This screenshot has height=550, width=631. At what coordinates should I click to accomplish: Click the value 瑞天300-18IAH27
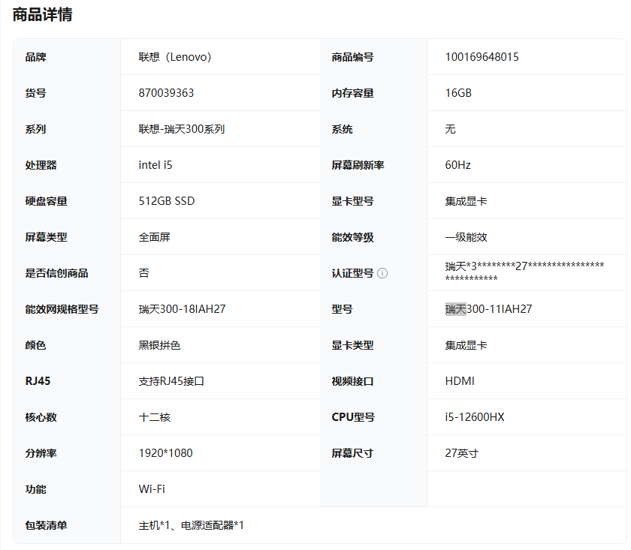(182, 309)
